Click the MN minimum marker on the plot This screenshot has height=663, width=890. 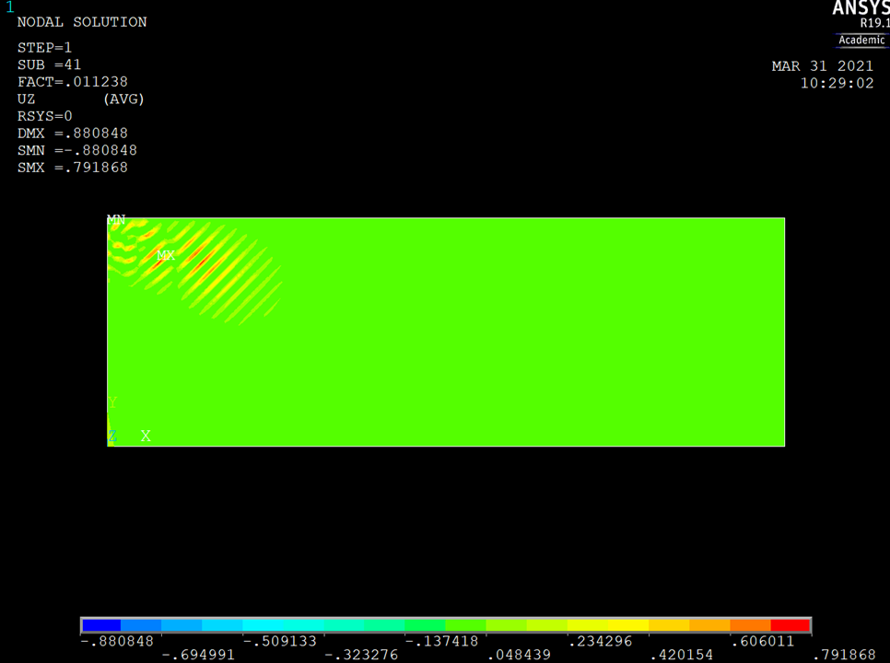coord(116,219)
